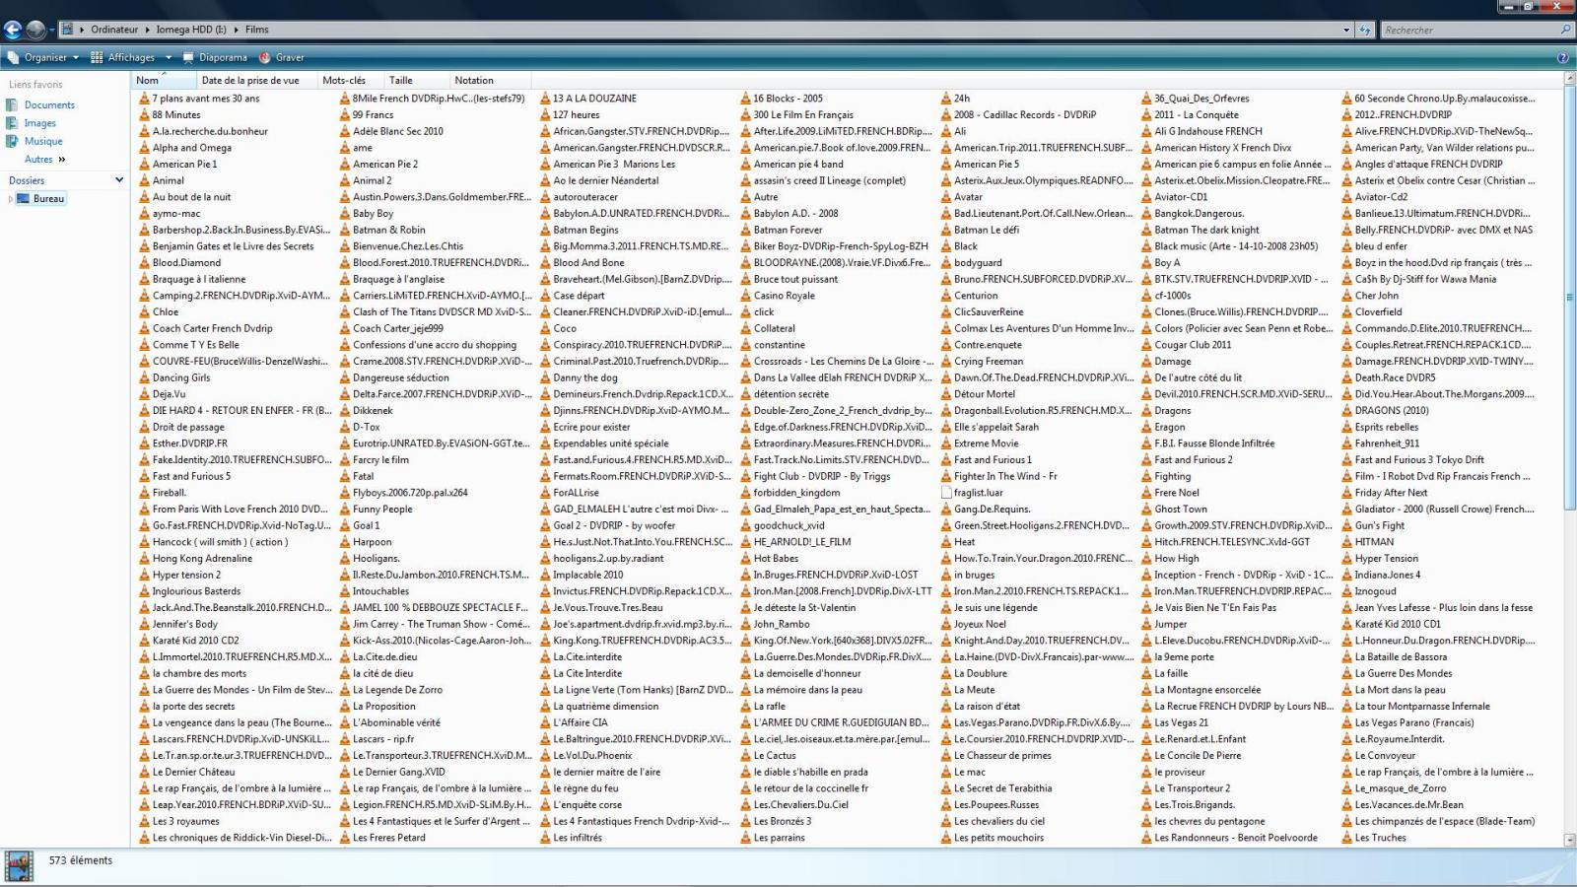The height and width of the screenshot is (887, 1577).
Task: Select the Gladiator - 2000 file icon
Action: pos(1347,509)
